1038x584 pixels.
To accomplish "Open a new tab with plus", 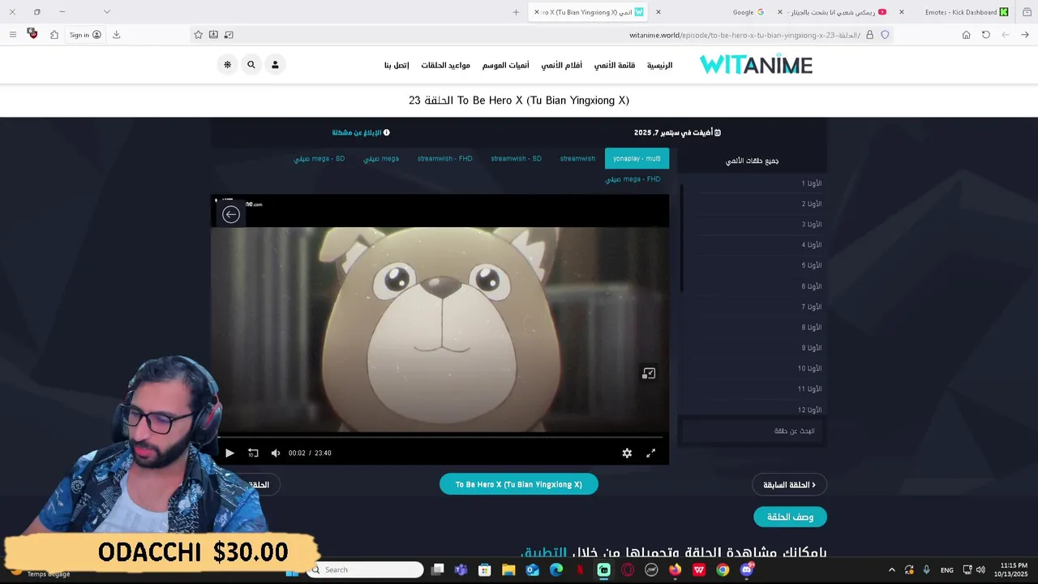I will [x=516, y=12].
